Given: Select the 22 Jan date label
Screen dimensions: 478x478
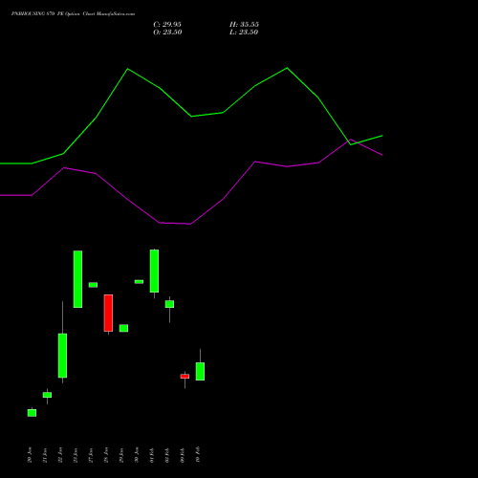Looking at the screenshot, I should coord(60,455).
